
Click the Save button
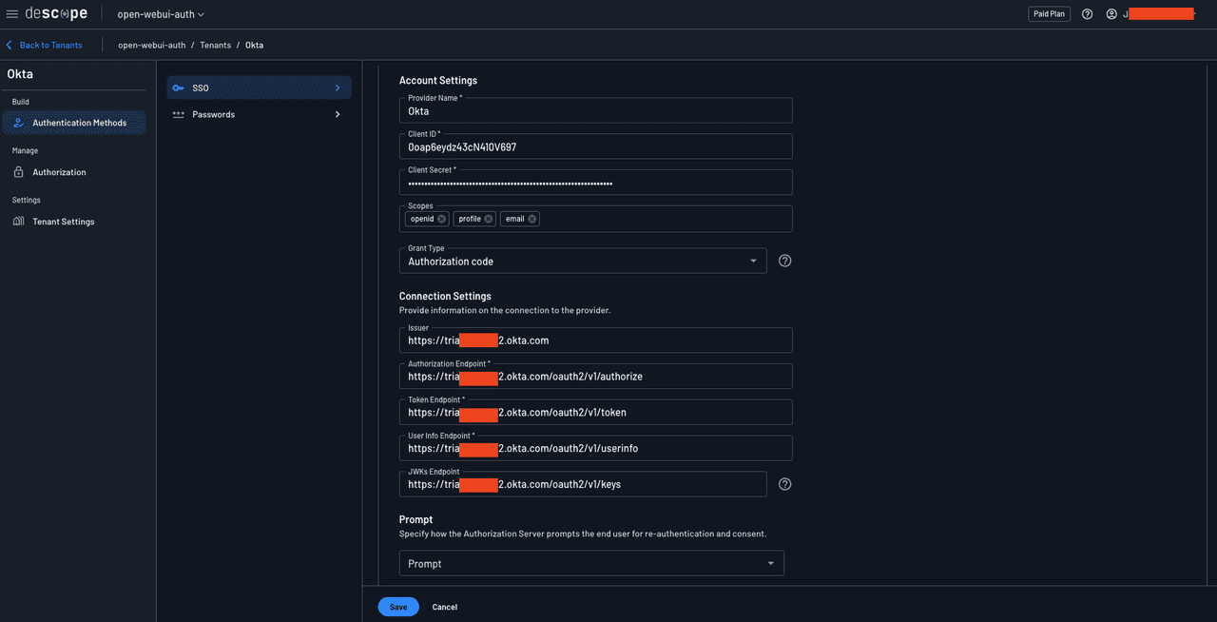[398, 607]
